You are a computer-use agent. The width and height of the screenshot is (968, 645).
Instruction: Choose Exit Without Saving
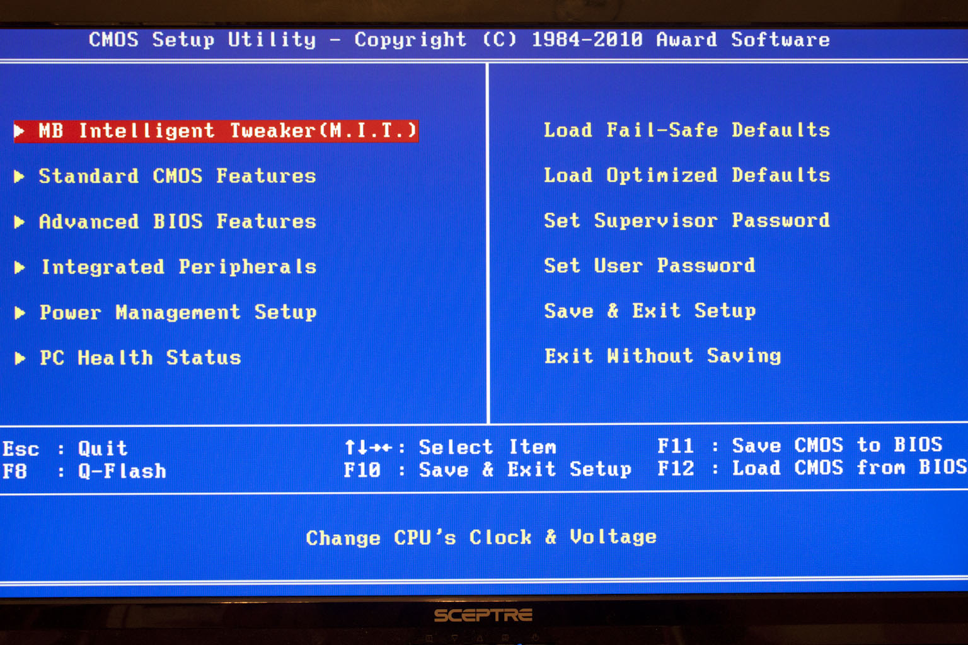coord(662,356)
